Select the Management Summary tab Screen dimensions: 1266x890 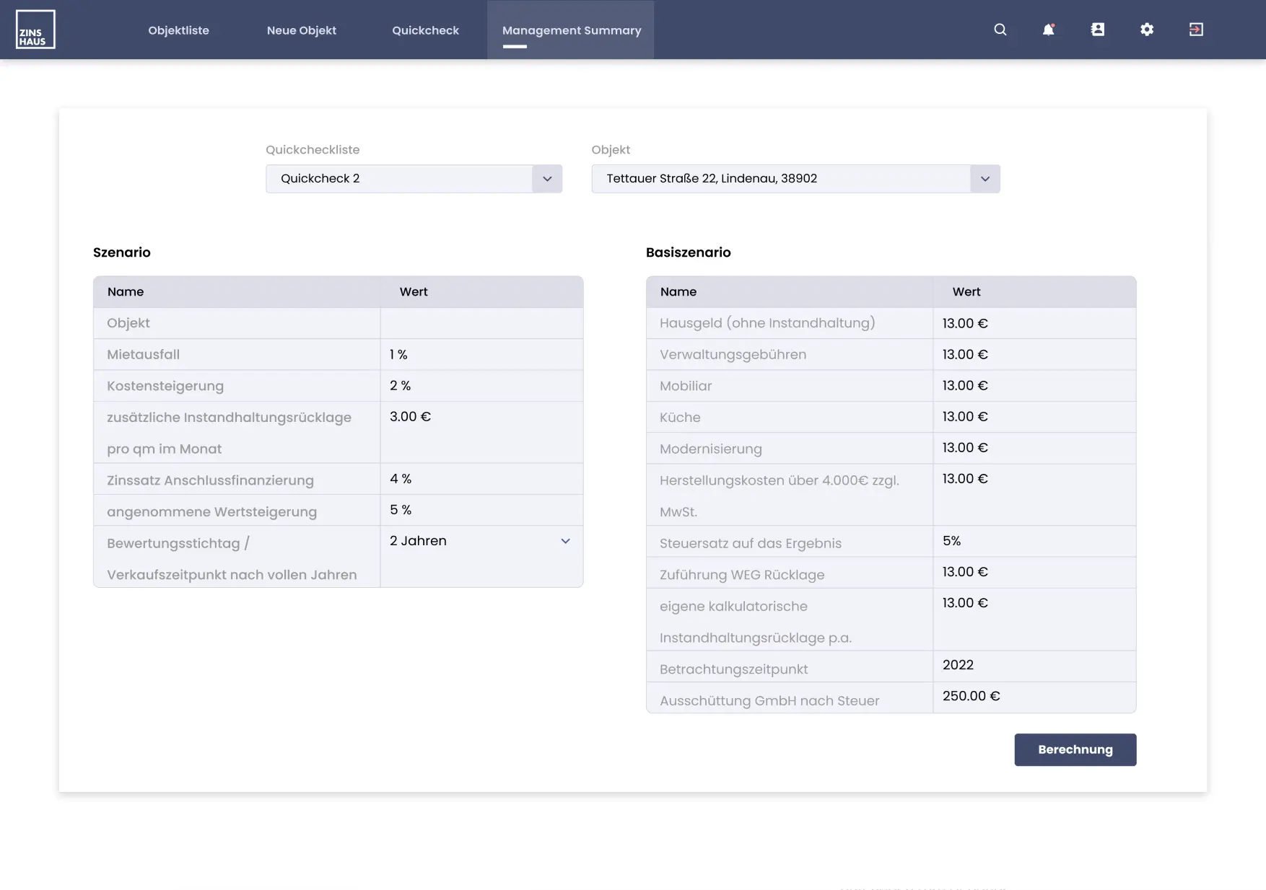point(571,30)
